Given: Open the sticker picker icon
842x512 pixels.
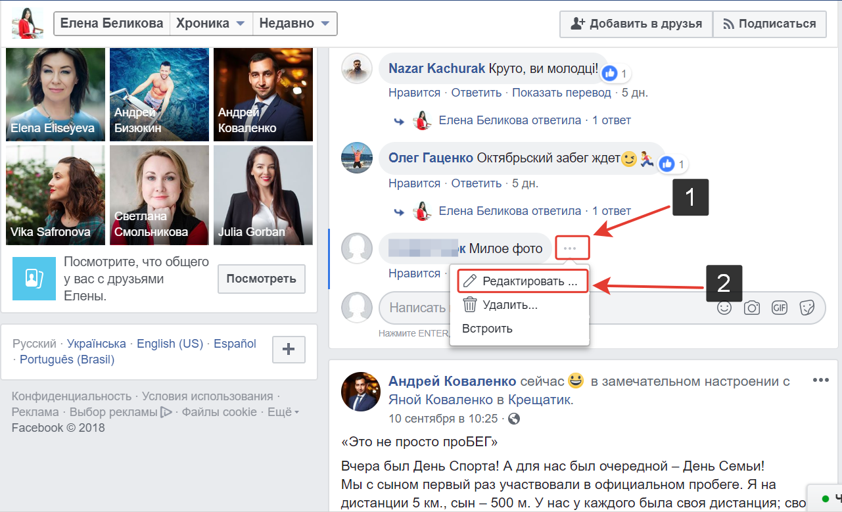Looking at the screenshot, I should [x=807, y=307].
